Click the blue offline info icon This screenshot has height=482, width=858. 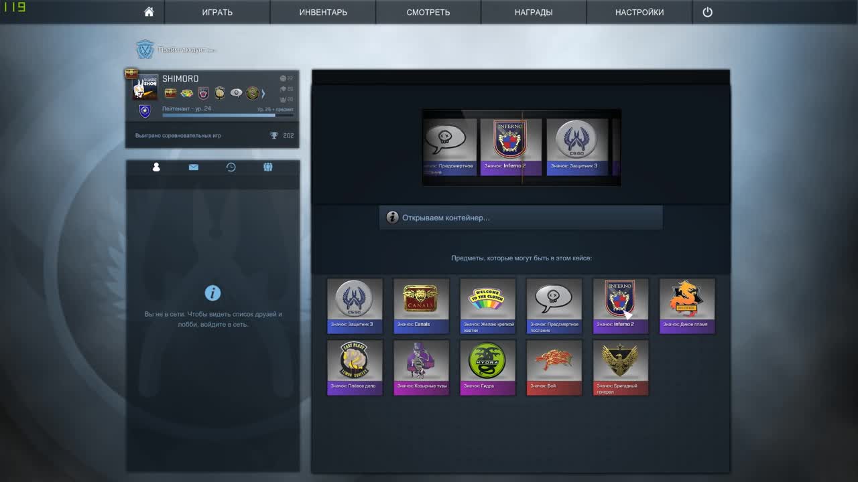212,293
